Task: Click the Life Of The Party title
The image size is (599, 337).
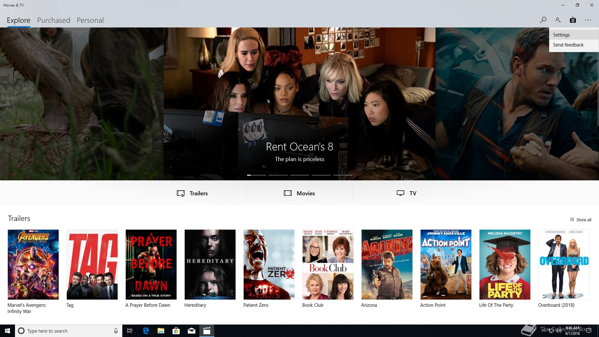Action: pos(496,305)
